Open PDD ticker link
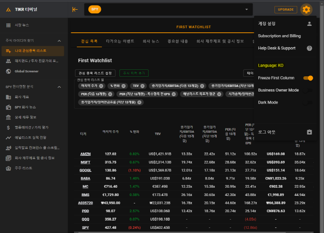This screenshot has height=233, width=324. (x=85, y=211)
